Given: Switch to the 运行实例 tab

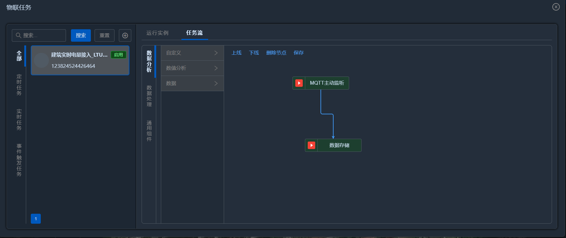Looking at the screenshot, I should 157,33.
